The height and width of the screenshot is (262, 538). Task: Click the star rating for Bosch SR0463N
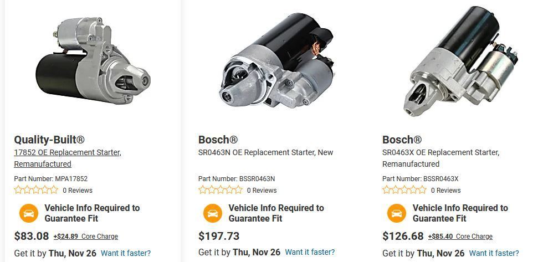click(221, 190)
